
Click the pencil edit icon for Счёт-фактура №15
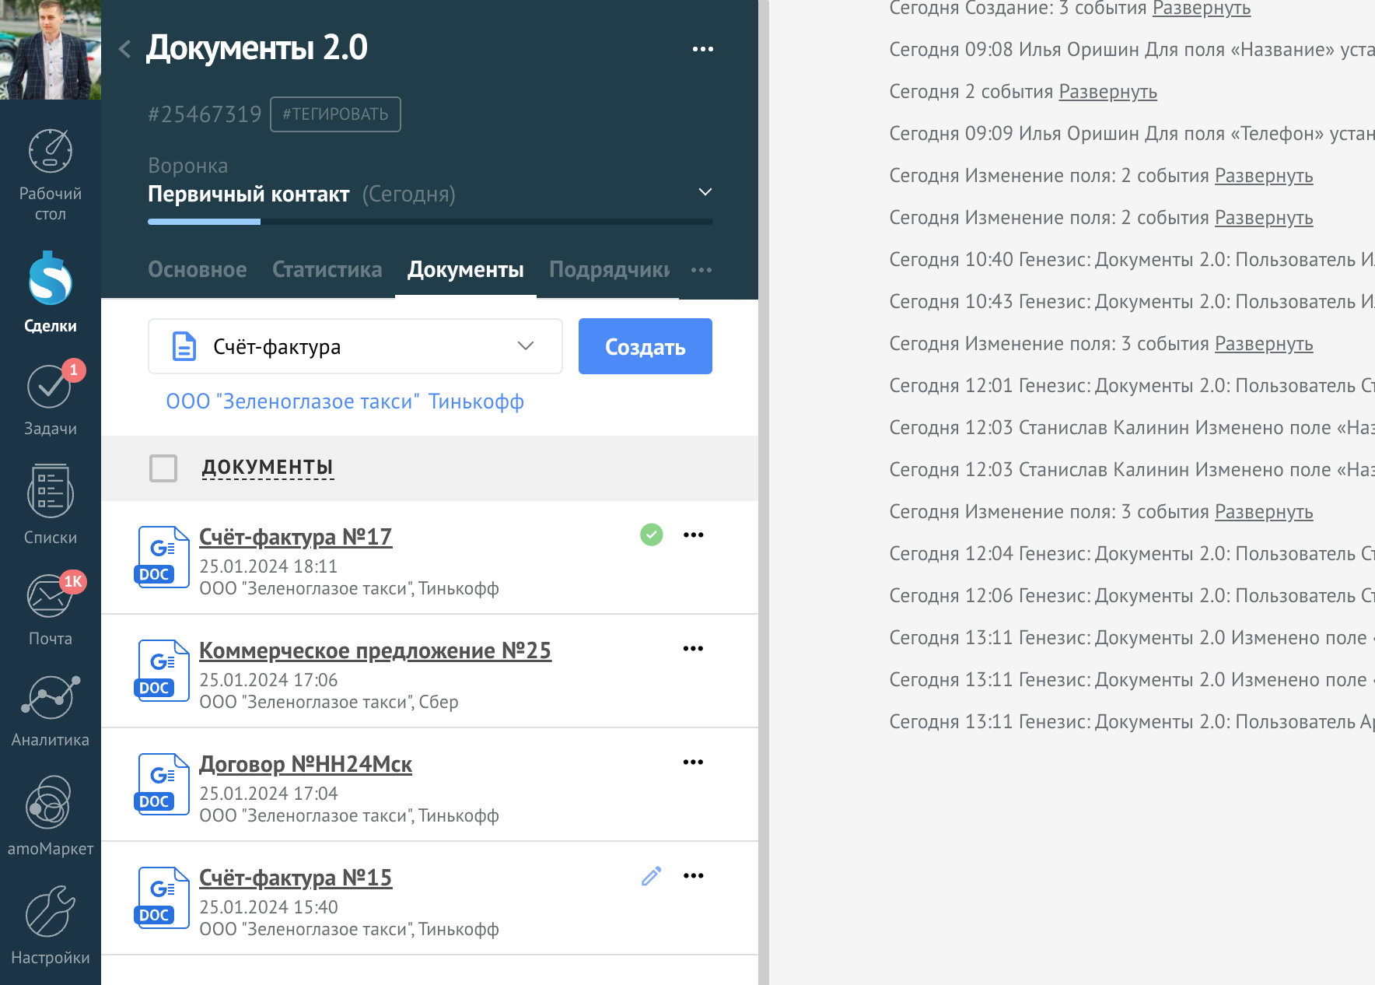click(652, 876)
